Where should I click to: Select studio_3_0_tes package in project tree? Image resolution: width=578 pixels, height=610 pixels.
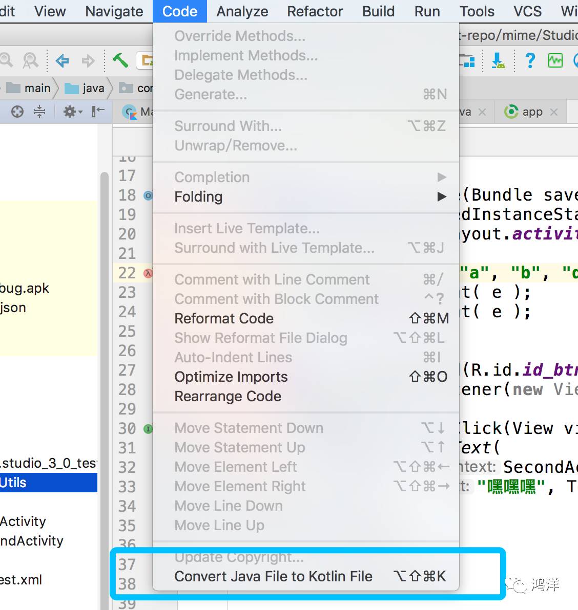48,463
